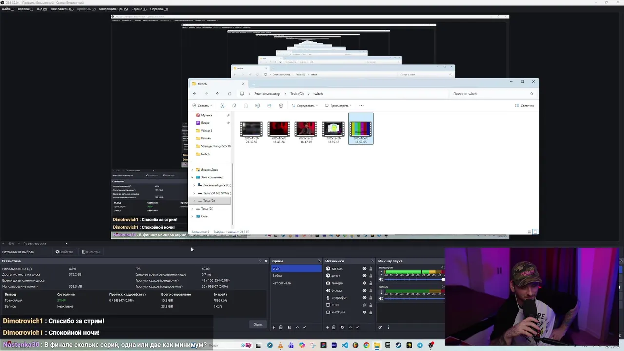Toggle lock on Камера source
624x351 pixels.
coord(370,283)
